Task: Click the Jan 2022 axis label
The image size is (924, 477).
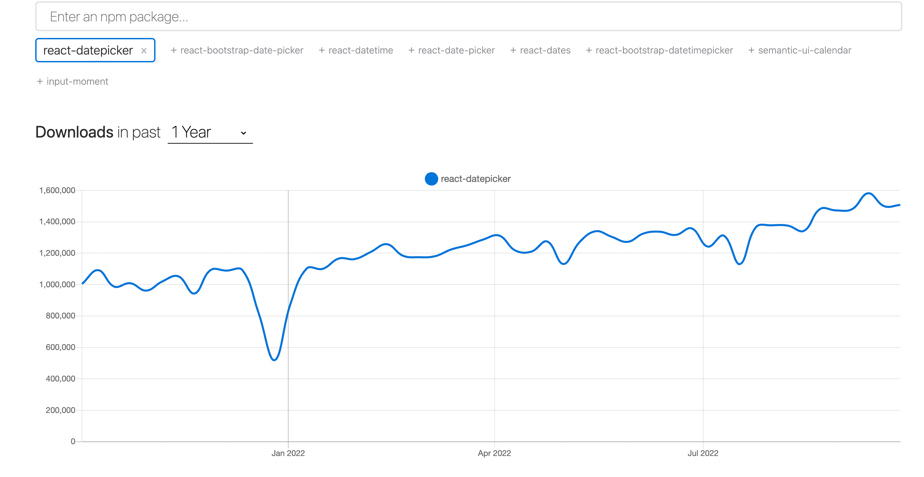Action: 288,453
